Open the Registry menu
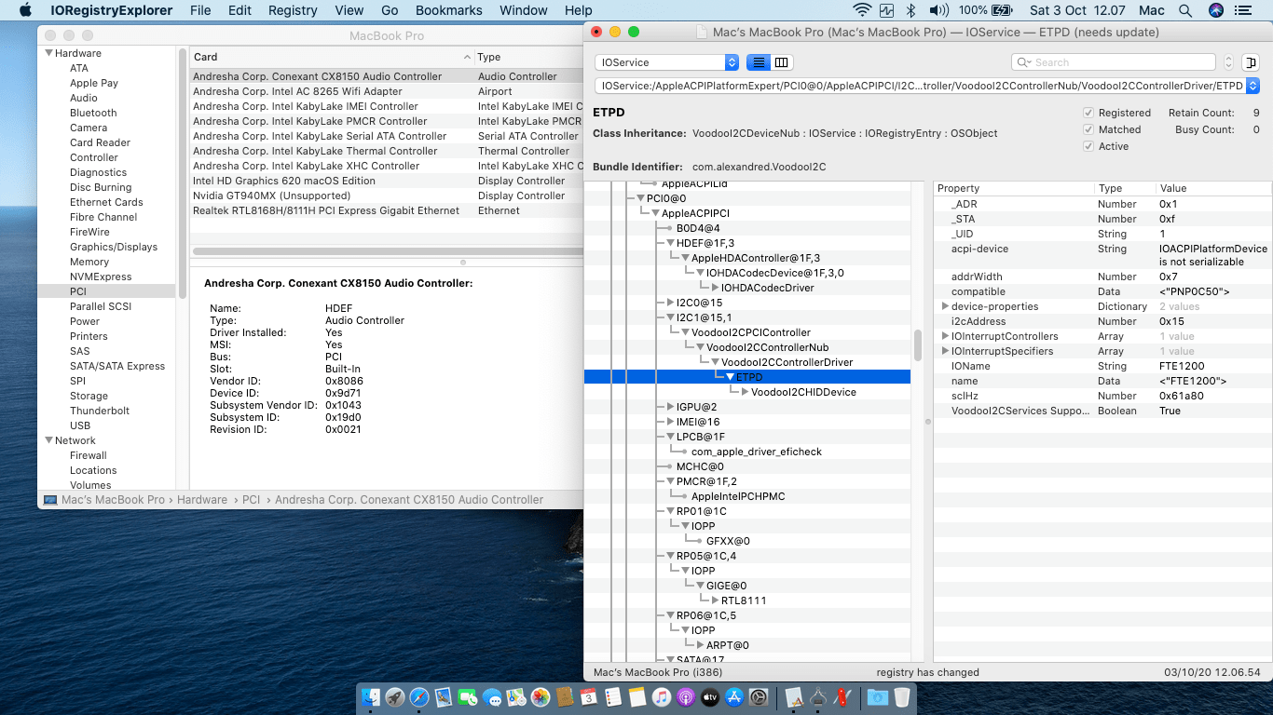This screenshot has height=715, width=1273. (x=293, y=10)
